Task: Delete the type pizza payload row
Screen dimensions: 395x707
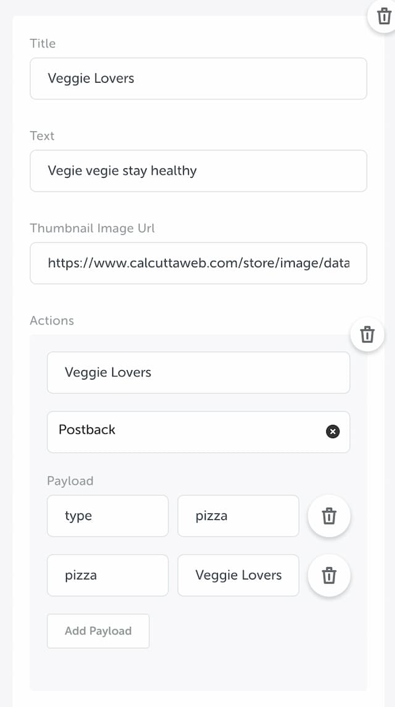Action: click(x=329, y=516)
